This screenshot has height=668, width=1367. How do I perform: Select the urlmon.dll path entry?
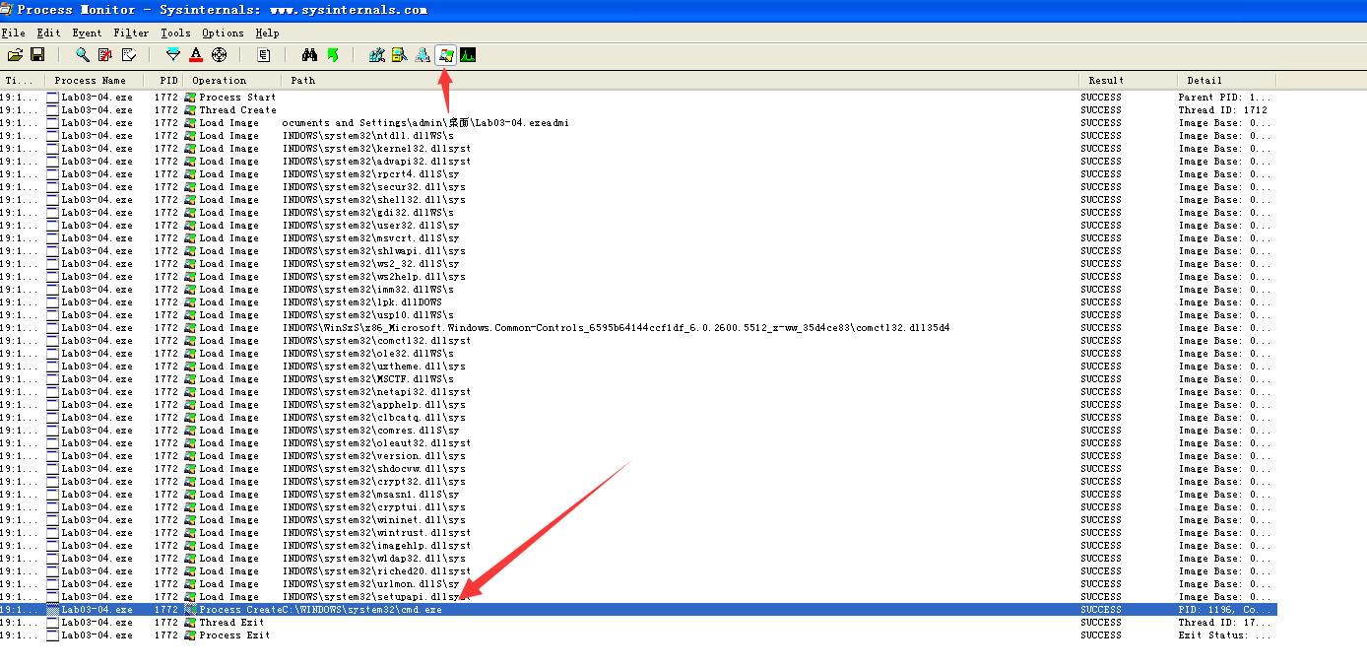pos(370,584)
